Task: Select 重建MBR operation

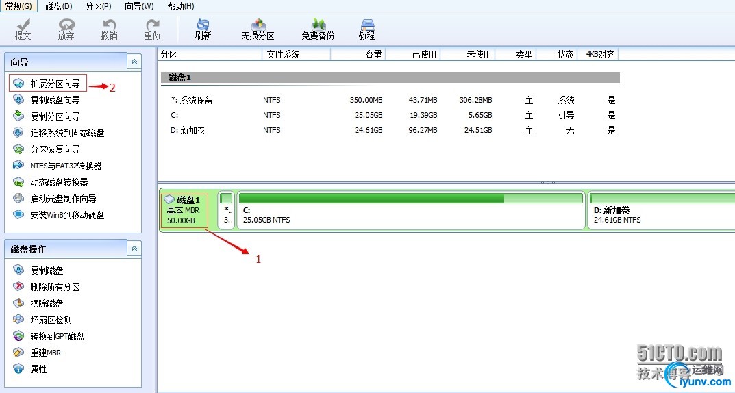Action: pos(37,353)
